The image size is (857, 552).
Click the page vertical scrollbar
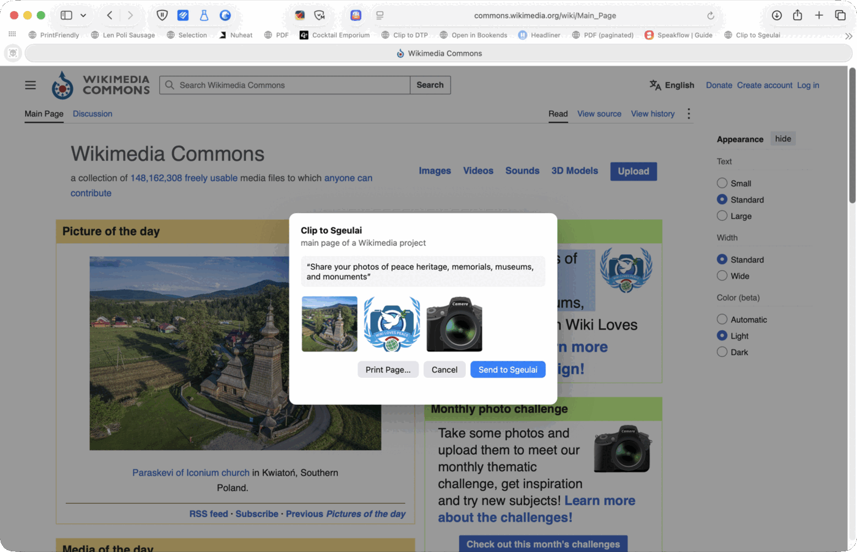click(852, 136)
